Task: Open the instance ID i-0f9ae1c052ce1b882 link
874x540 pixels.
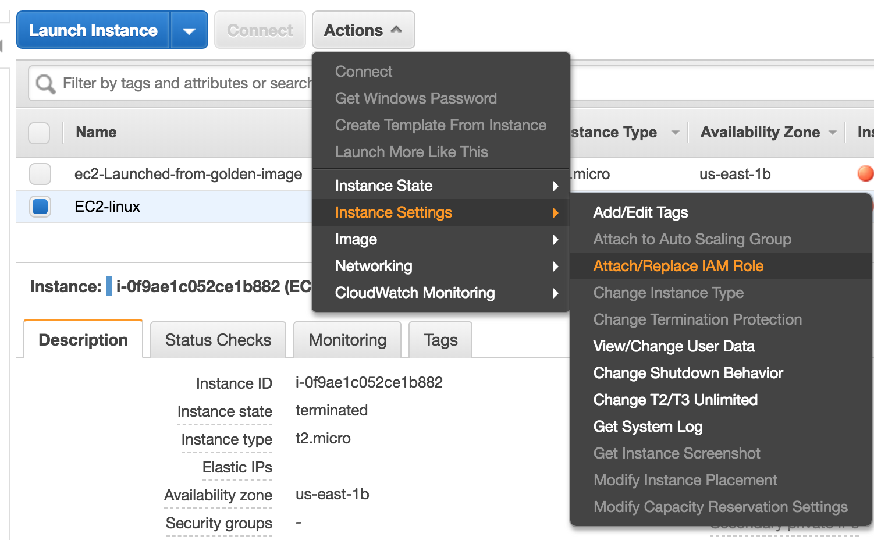Action: click(x=369, y=382)
